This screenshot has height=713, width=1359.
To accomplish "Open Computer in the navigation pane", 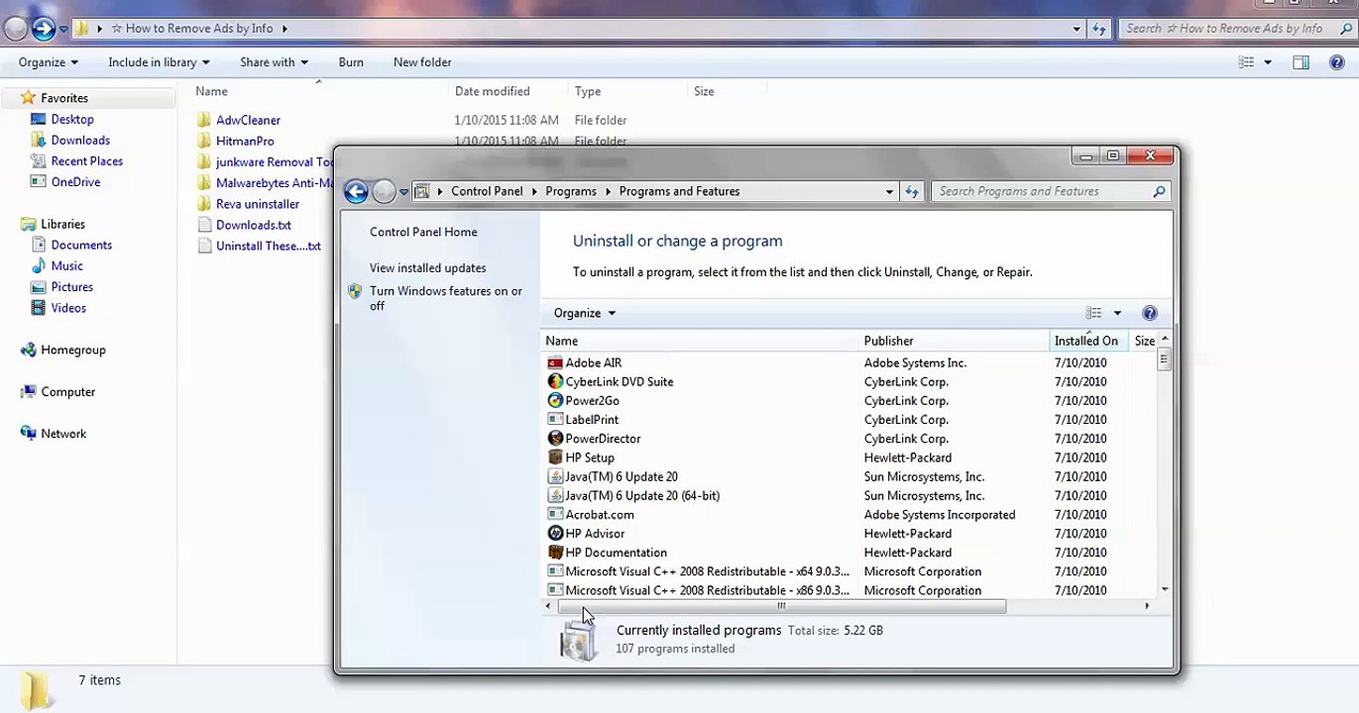I will [57, 392].
